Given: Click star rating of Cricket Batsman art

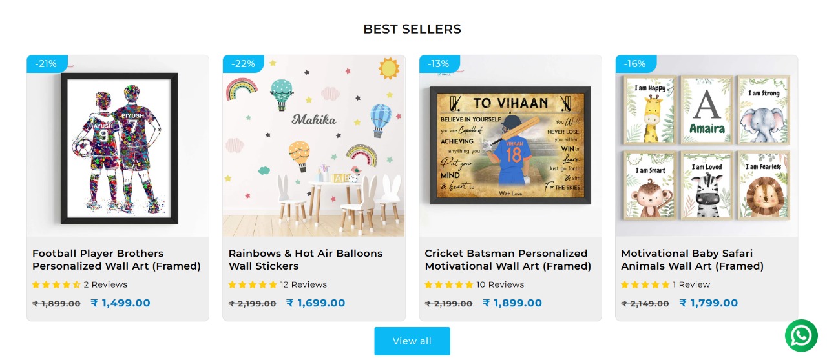Looking at the screenshot, I should pos(449,284).
